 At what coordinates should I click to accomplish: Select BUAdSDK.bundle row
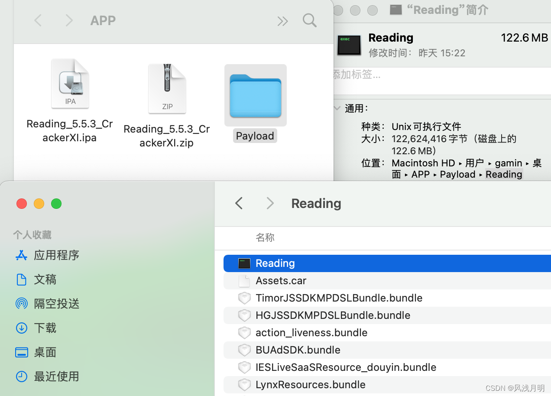387,350
